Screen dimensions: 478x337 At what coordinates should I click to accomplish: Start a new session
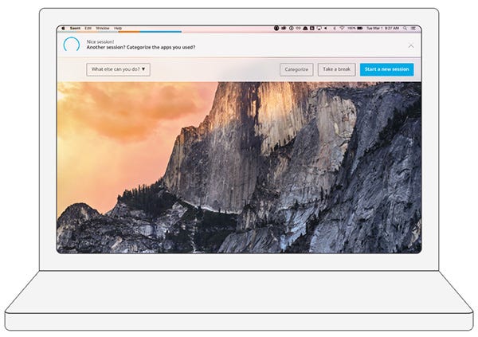point(386,69)
